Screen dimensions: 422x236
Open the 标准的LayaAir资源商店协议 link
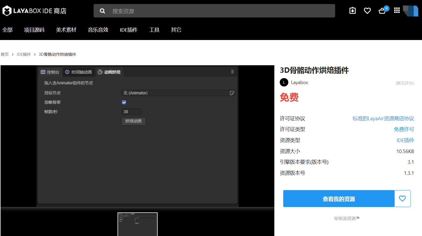[383, 118]
